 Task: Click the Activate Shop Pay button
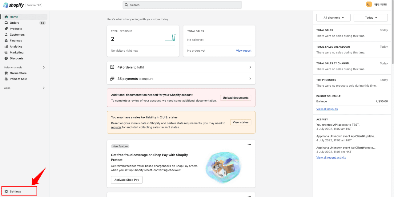point(127,180)
